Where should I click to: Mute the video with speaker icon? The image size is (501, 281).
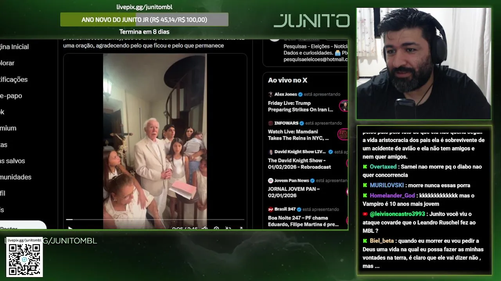click(204, 228)
